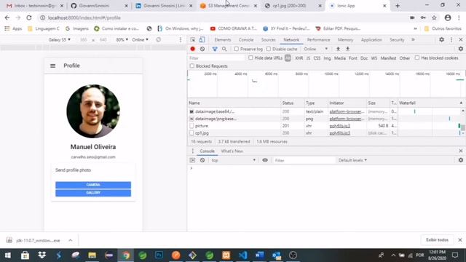Open Visual Studio Code from taskbar
This screenshot has height=262, width=466.
pos(242,255)
